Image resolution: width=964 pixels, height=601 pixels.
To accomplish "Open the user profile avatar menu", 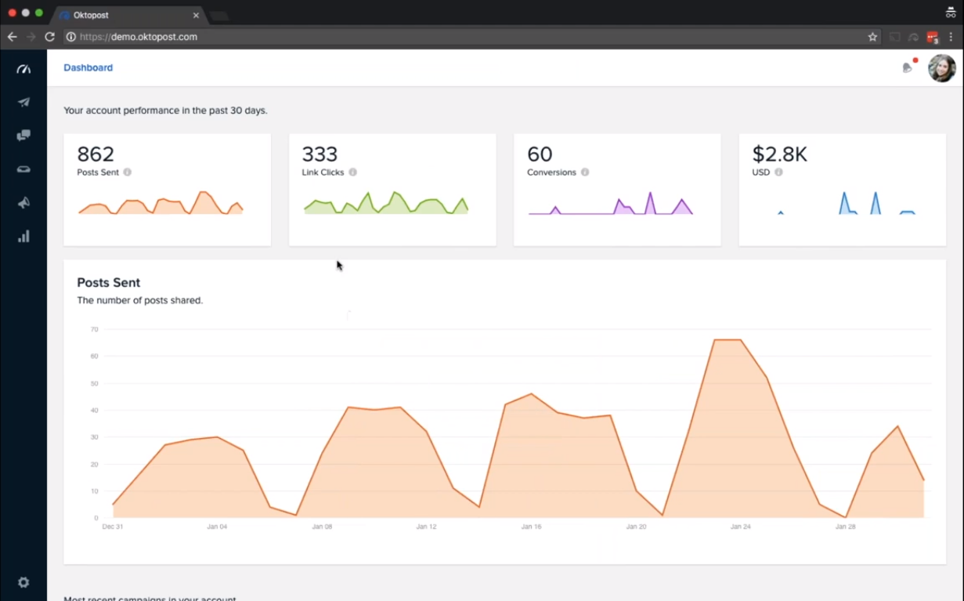I will pos(941,68).
